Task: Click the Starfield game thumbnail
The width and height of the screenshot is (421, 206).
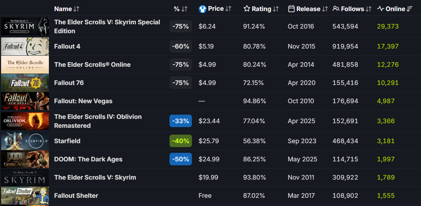Action: tap(25, 141)
